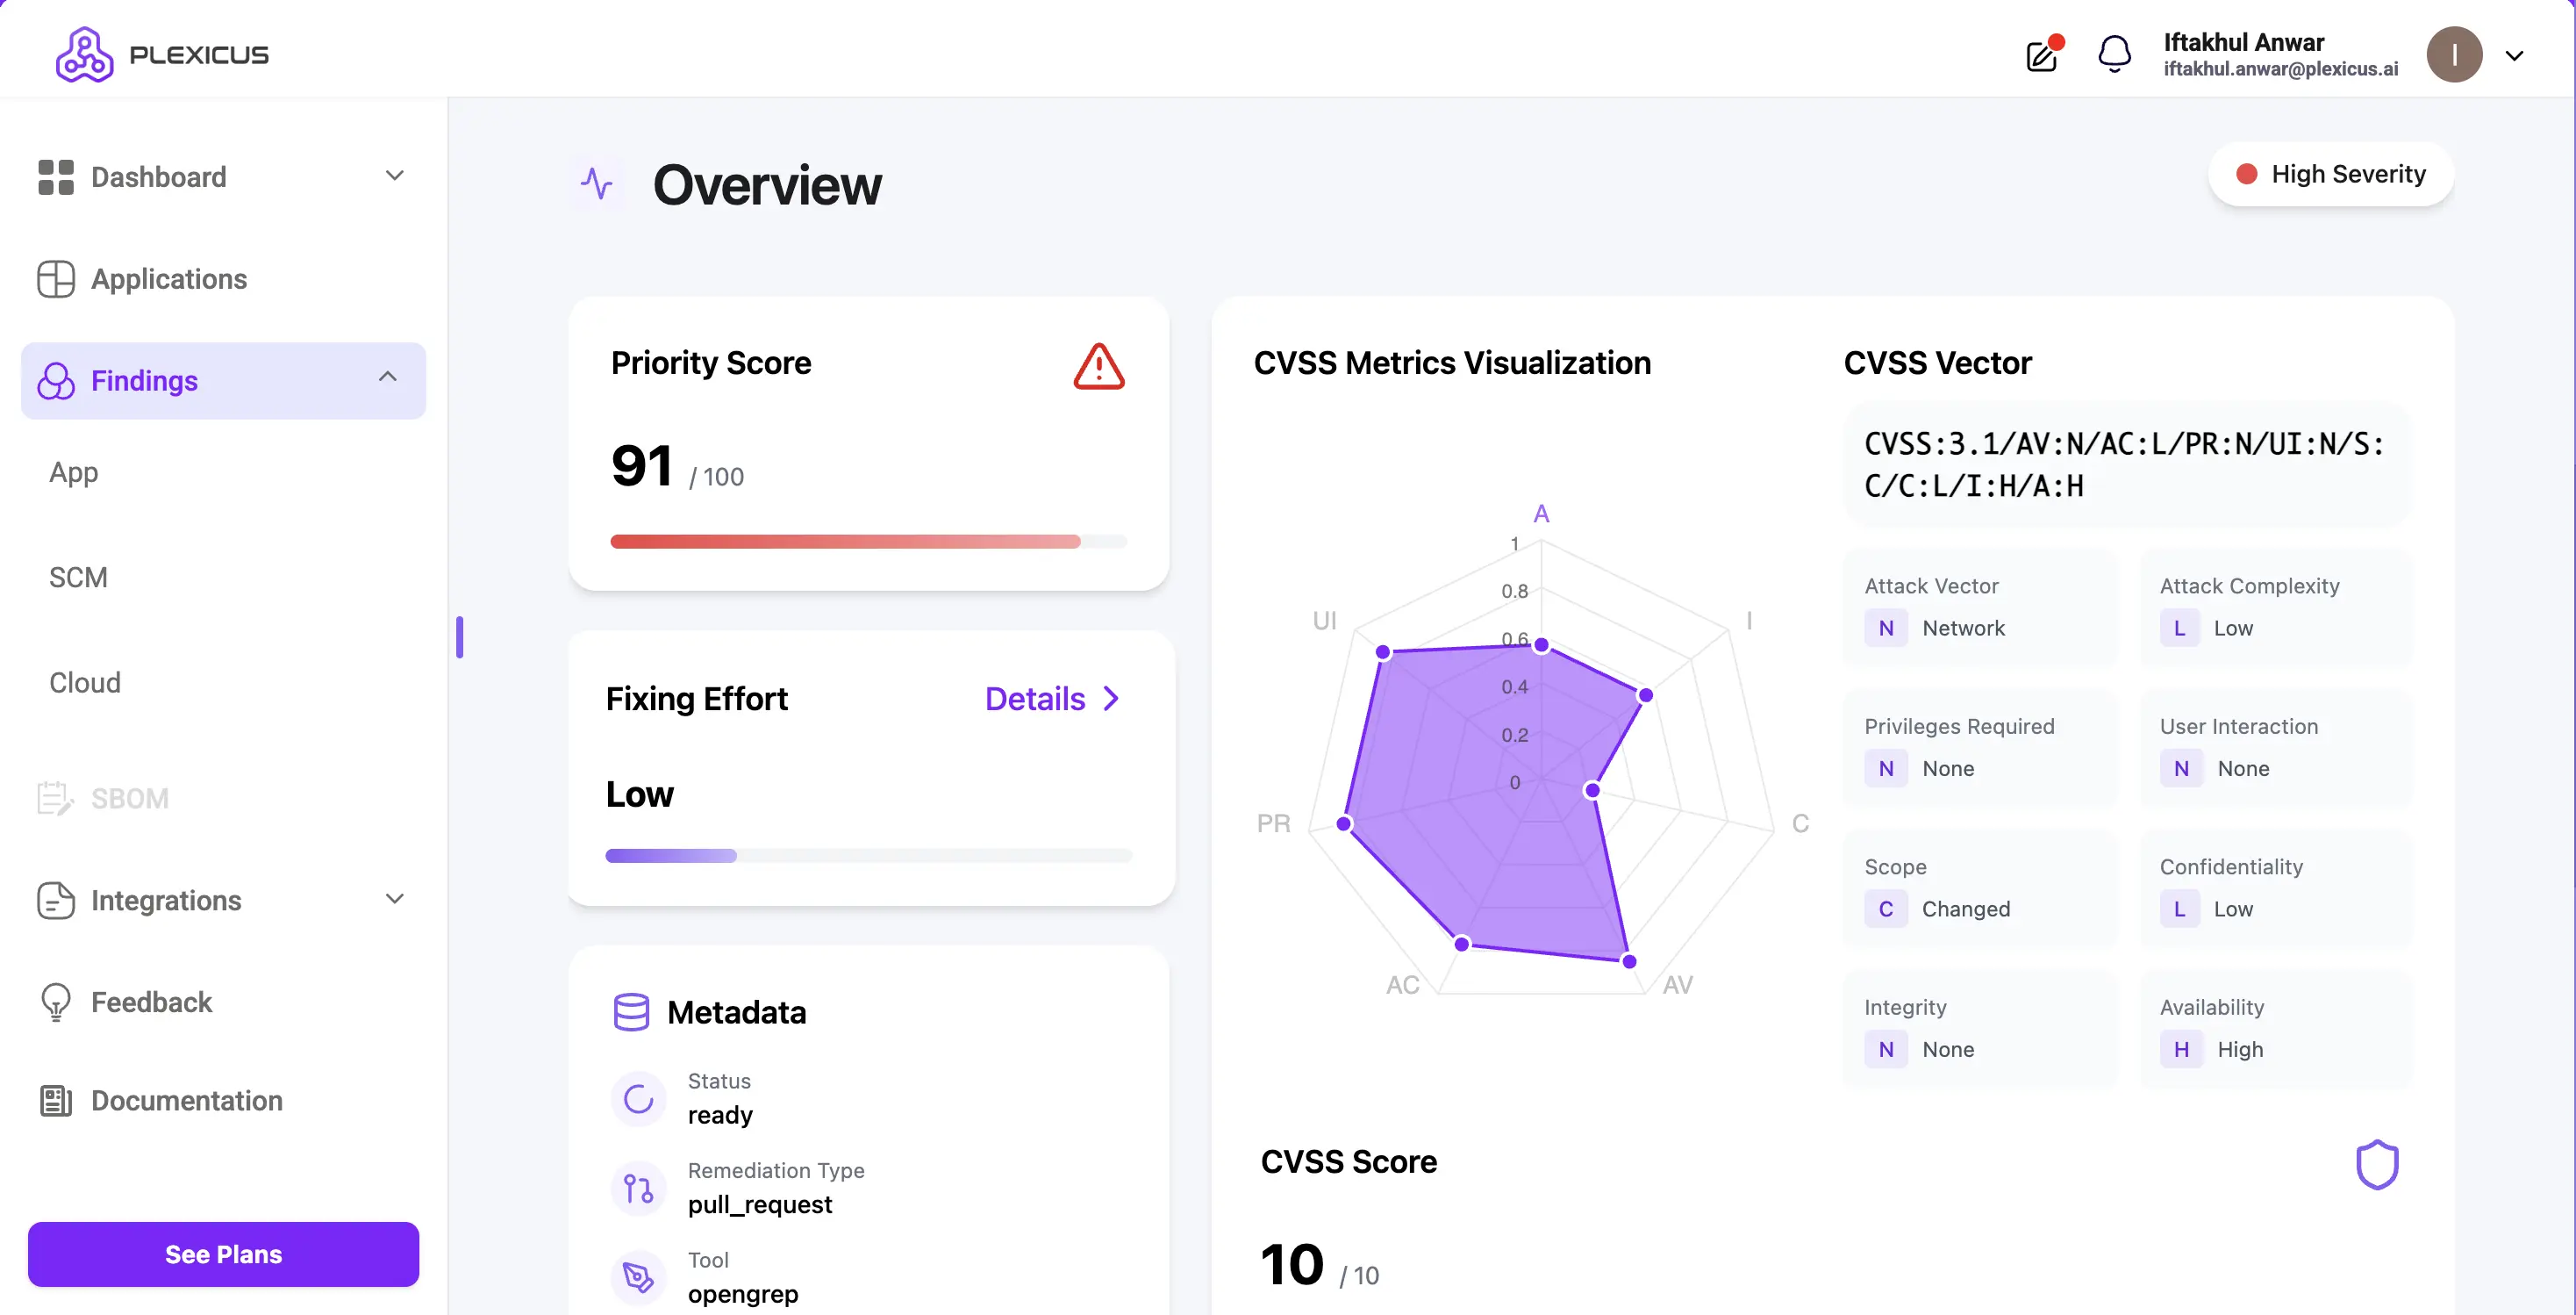Click the Metadata database icon

(x=631, y=1012)
